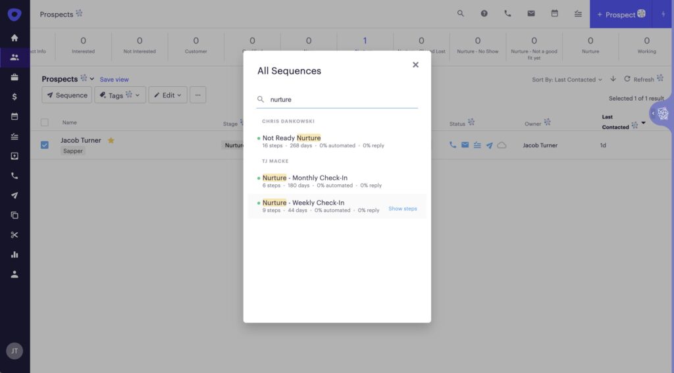674x373 pixels.
Task: Select the Nurture - No Show stage tab
Action: (x=478, y=45)
